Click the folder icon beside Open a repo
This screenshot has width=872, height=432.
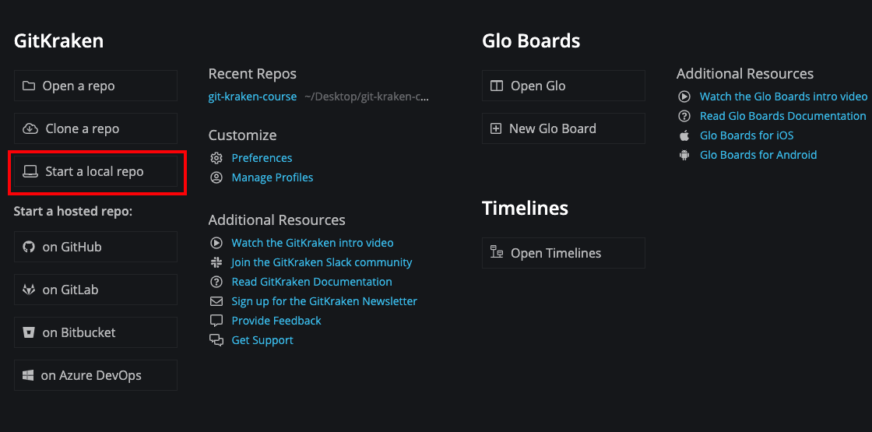coord(28,86)
